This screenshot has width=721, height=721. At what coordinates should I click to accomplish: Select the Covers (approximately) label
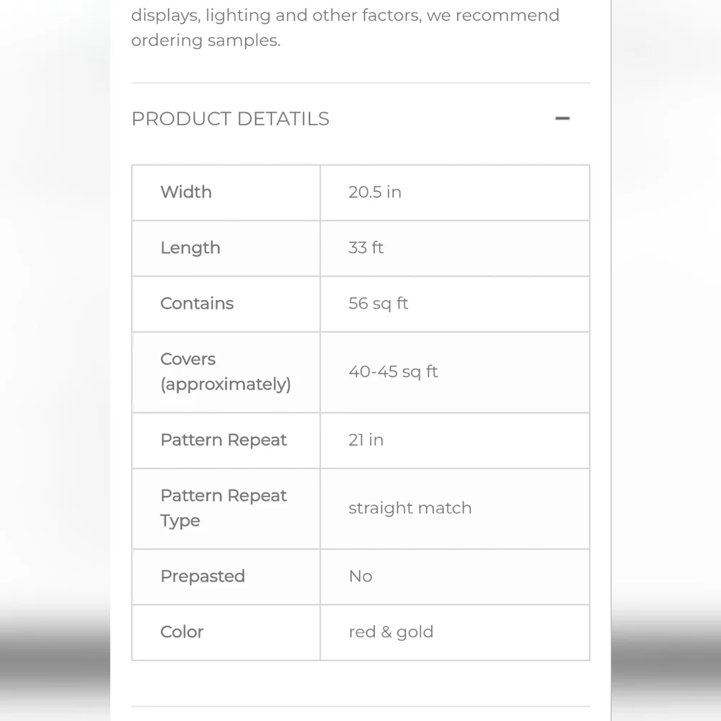225,371
